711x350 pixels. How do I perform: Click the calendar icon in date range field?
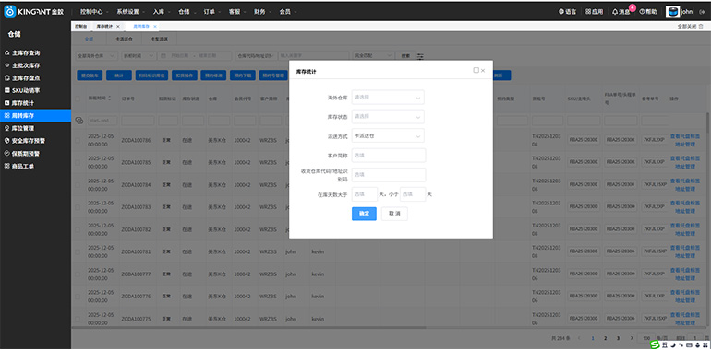pos(164,56)
